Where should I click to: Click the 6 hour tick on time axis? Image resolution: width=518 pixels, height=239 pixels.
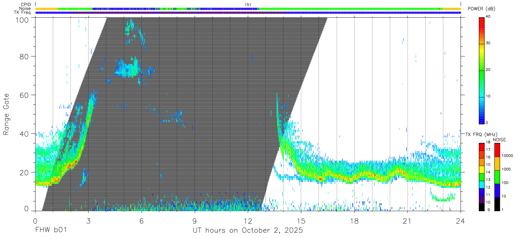click(141, 220)
